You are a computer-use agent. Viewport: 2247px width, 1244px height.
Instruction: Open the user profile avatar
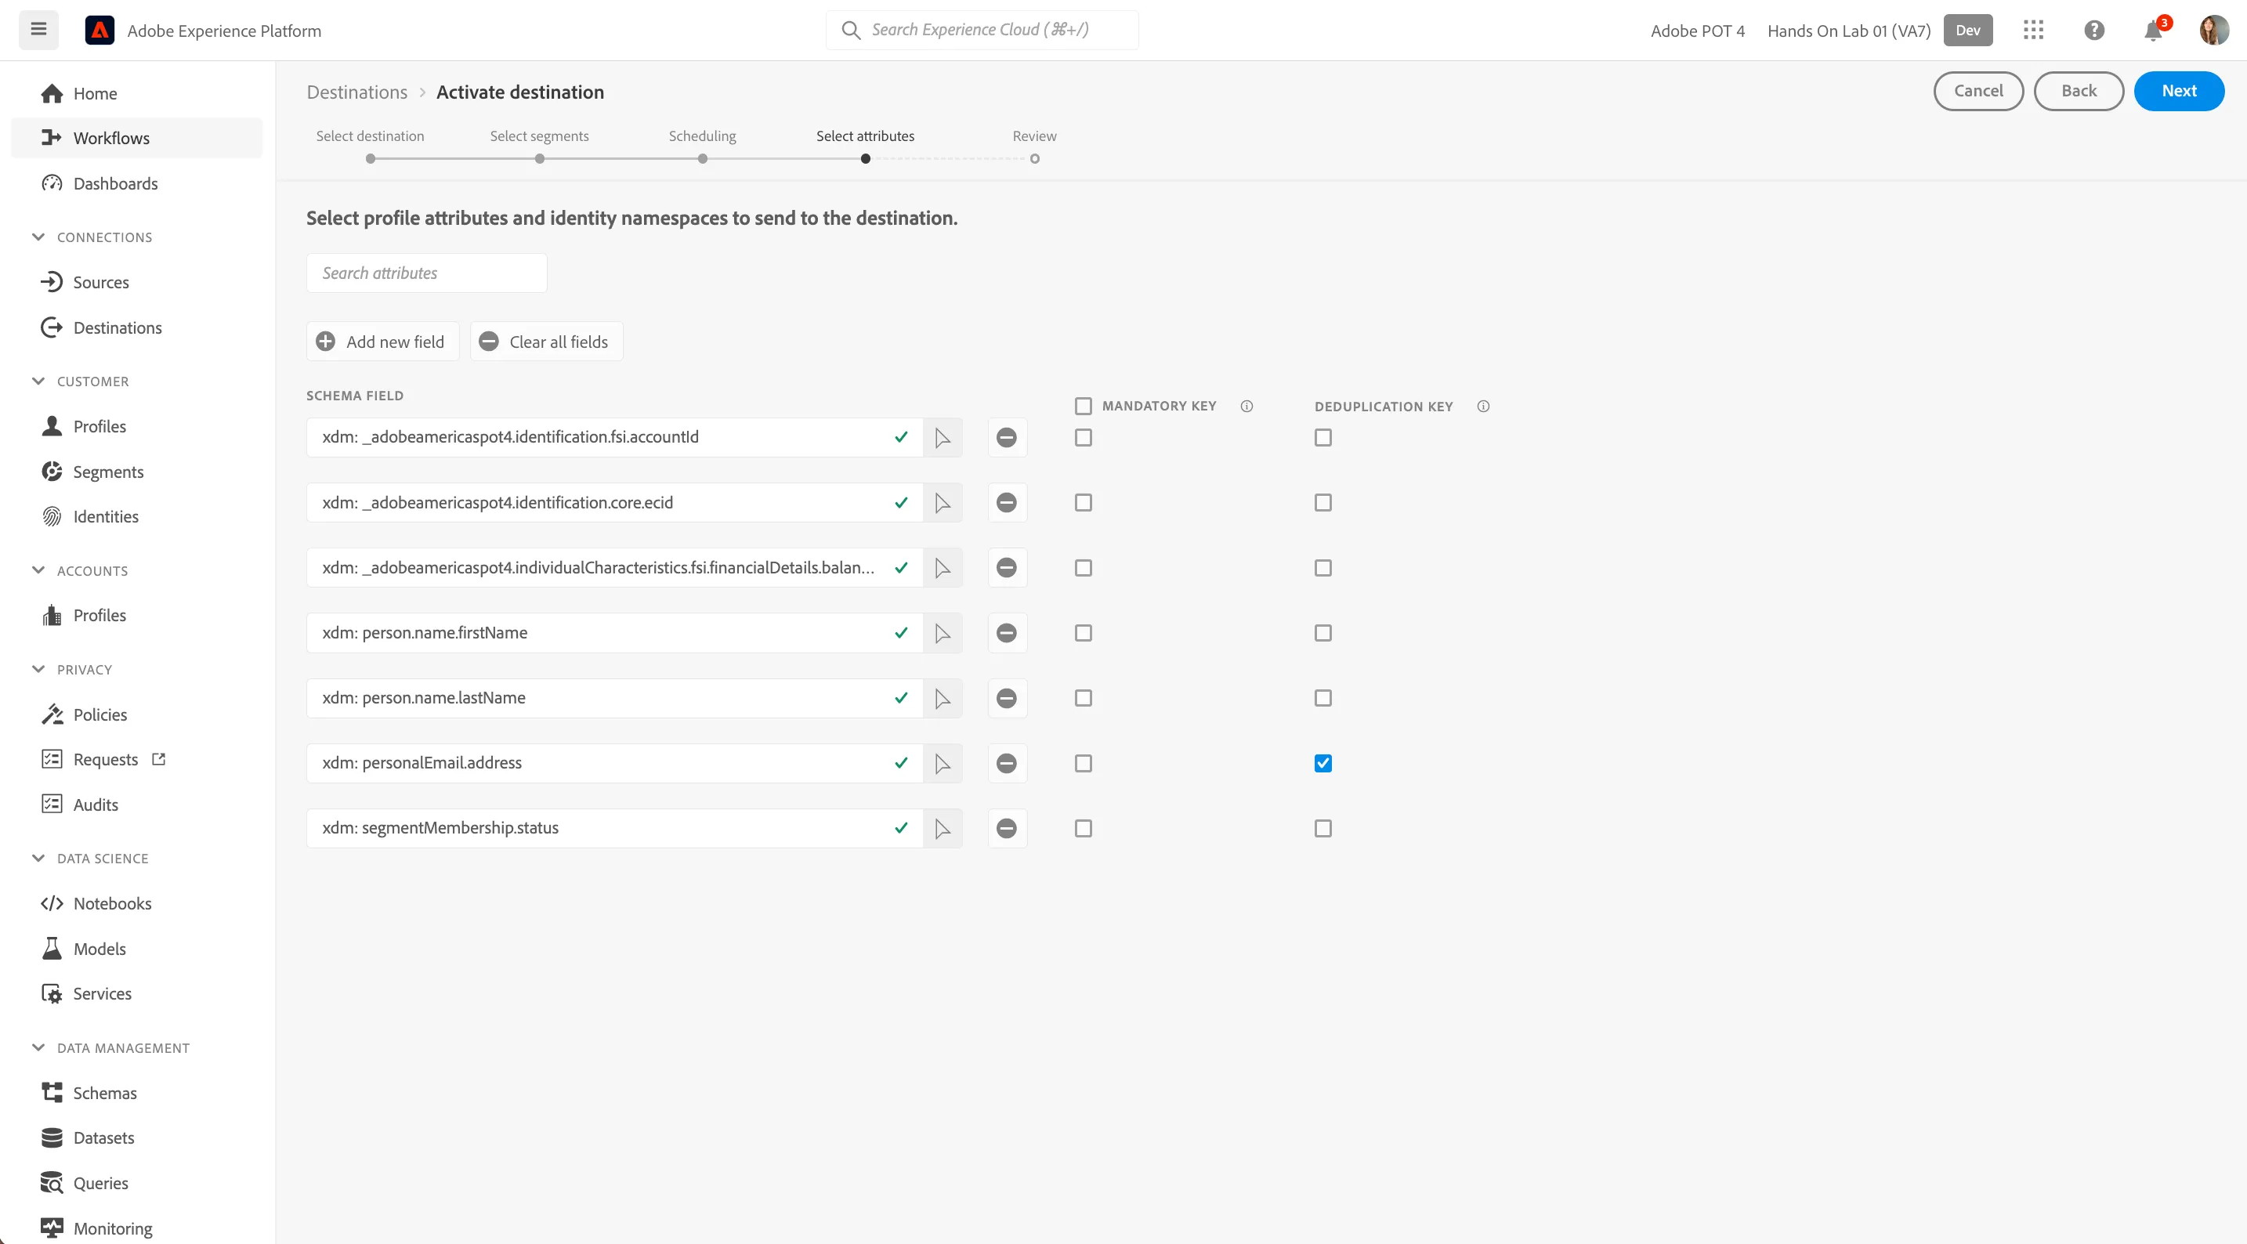click(x=2213, y=31)
